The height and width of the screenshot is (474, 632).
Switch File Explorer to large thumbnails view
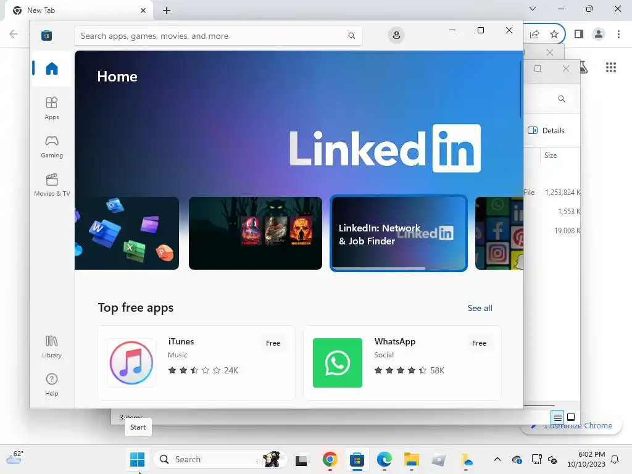pyautogui.click(x=571, y=417)
